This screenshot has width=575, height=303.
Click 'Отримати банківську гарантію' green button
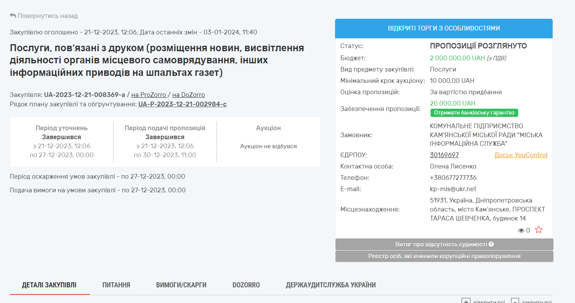tap(474, 113)
